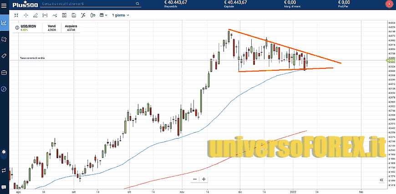Open the hamburger main menu
396x194 pixels.
[4, 5]
